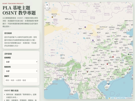135x101 pixels.
Task: Click the 設施類型 field label
Action: [7, 58]
